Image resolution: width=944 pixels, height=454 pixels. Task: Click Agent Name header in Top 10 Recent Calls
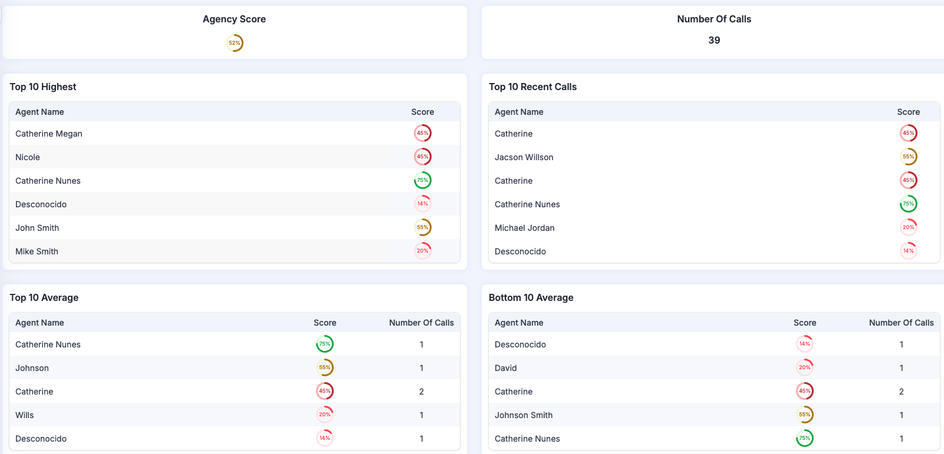(x=519, y=112)
